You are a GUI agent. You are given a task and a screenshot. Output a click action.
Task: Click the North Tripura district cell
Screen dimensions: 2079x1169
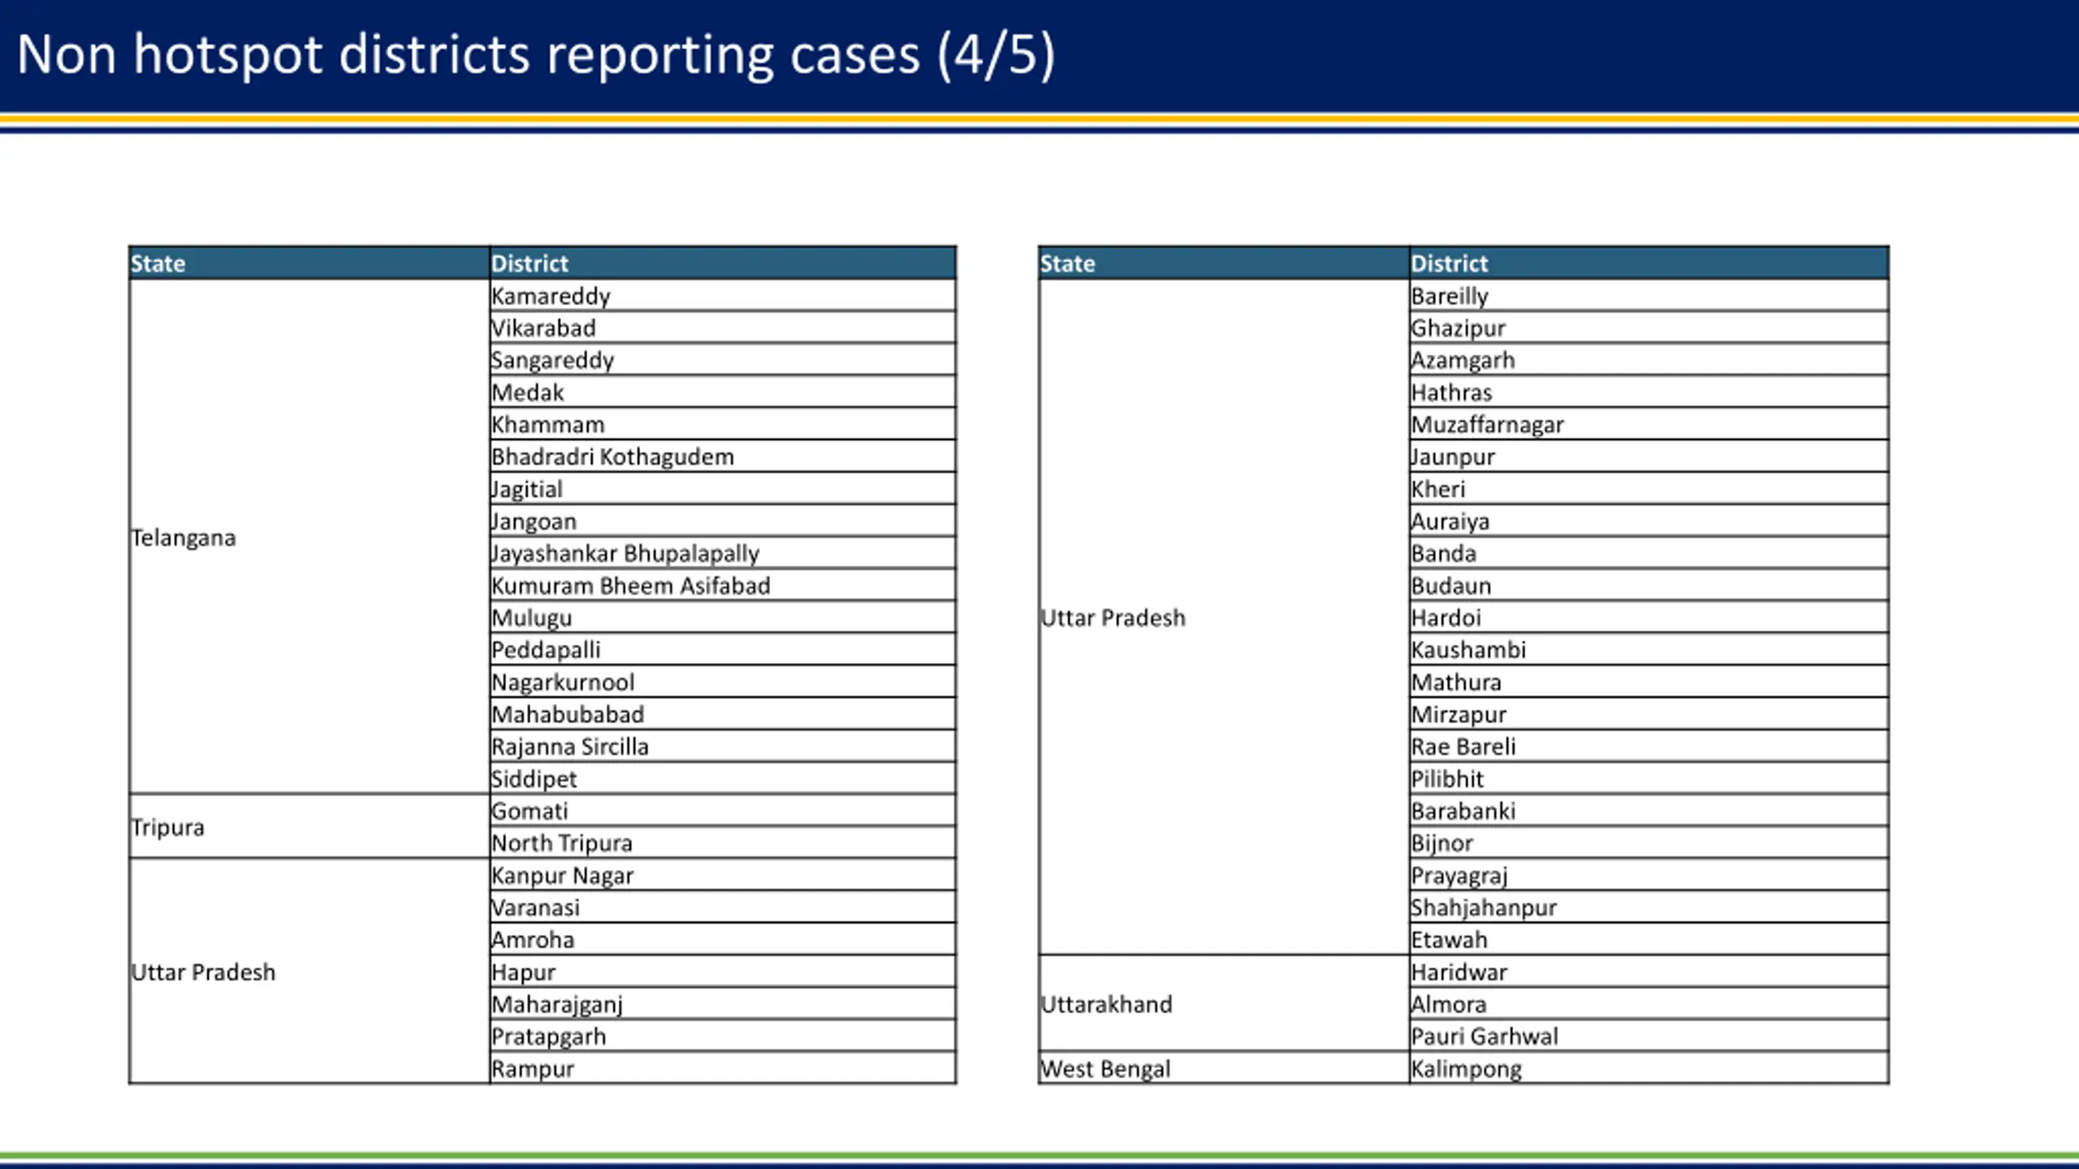click(x=723, y=843)
